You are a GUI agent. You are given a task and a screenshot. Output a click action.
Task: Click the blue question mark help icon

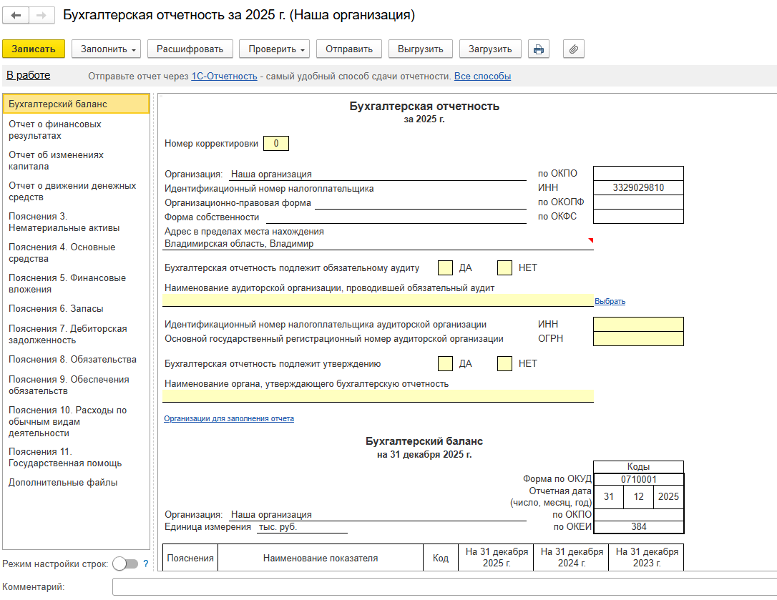click(x=146, y=564)
